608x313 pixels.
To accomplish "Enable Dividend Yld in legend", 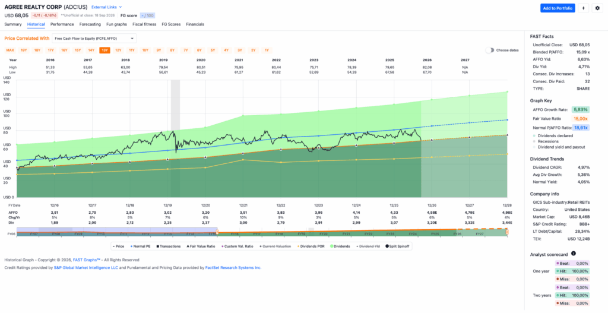I will pos(368,246).
